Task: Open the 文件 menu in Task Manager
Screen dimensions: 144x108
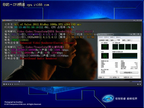Action: [x=101, y=37]
